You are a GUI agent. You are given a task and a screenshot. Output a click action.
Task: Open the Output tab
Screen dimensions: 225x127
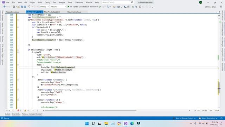point(7,114)
